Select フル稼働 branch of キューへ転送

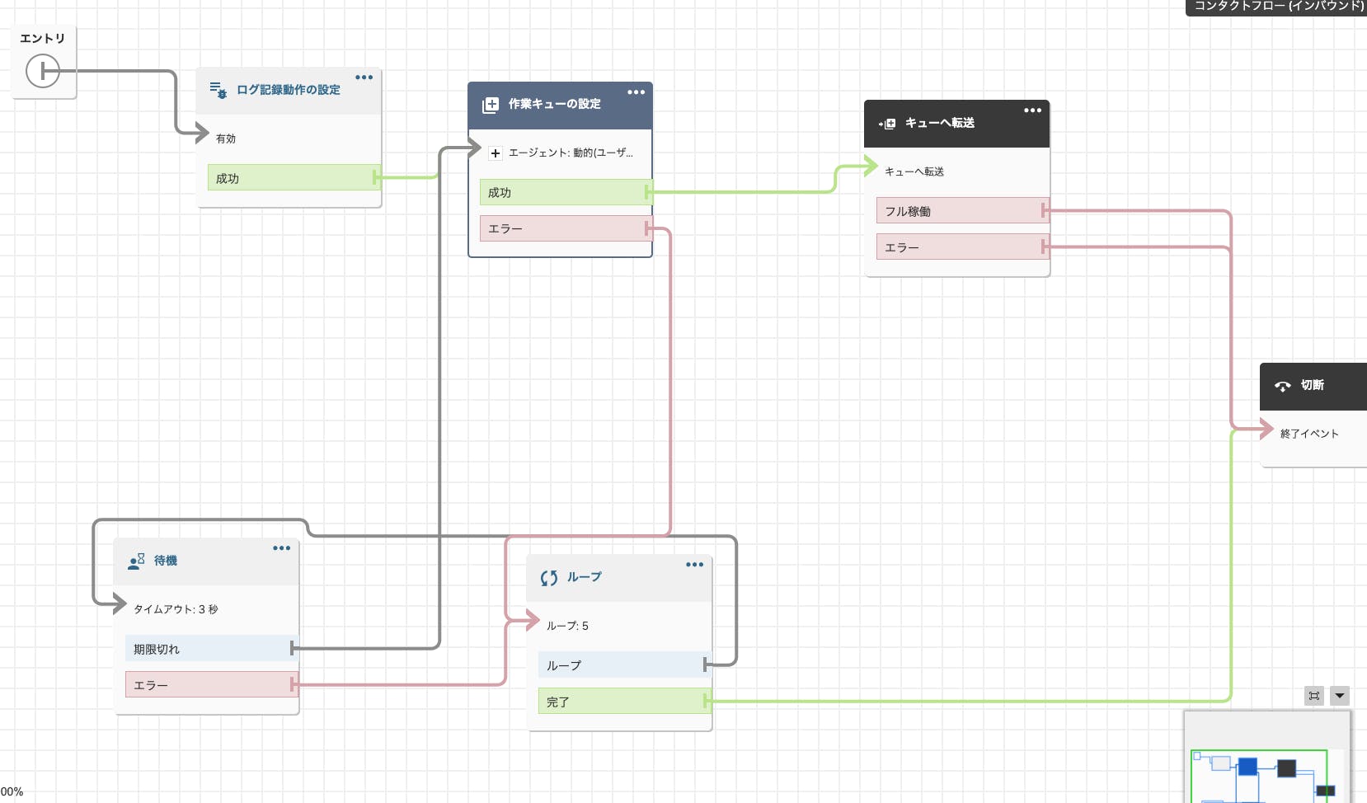point(962,211)
